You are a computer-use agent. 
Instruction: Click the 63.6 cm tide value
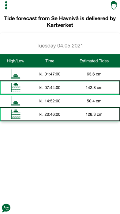click(x=94, y=74)
